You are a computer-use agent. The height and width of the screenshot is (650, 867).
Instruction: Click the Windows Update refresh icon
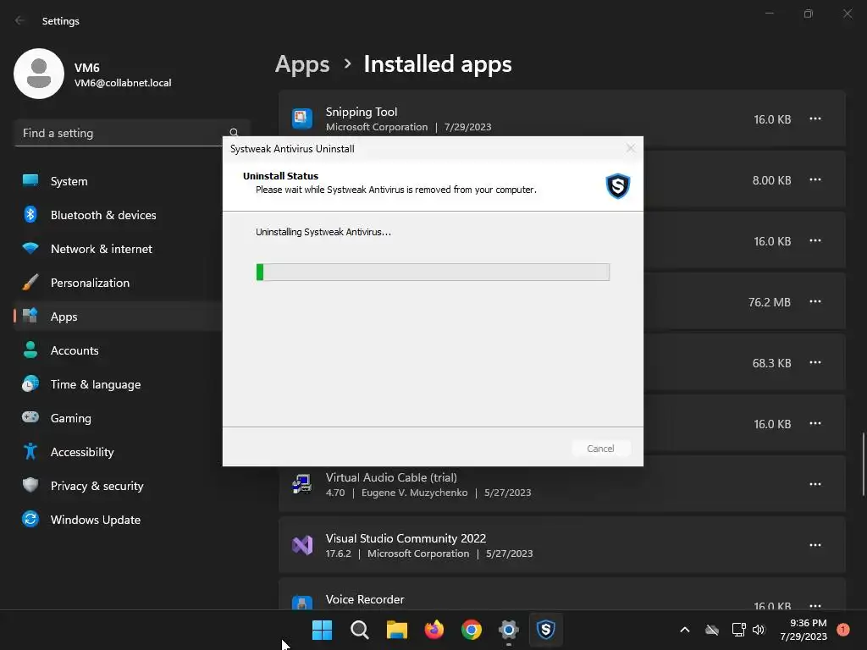coord(30,519)
